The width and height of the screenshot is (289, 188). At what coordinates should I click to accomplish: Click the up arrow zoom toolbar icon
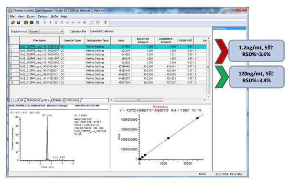(44, 22)
